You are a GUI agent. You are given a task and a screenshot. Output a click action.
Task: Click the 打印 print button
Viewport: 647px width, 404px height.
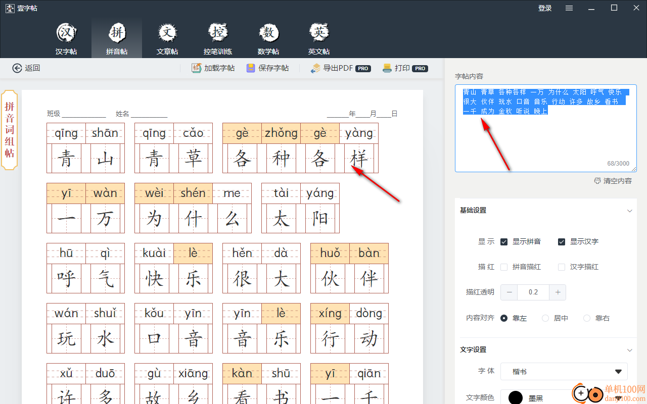[405, 68]
